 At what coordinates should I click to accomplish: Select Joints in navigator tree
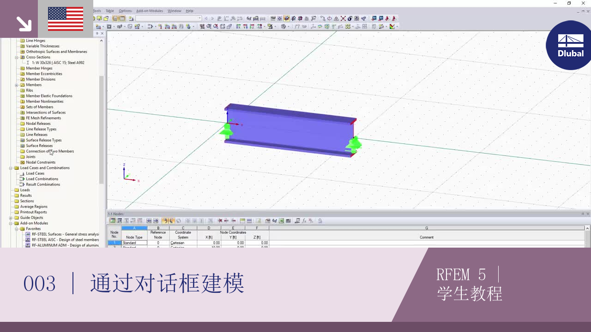tap(30, 157)
